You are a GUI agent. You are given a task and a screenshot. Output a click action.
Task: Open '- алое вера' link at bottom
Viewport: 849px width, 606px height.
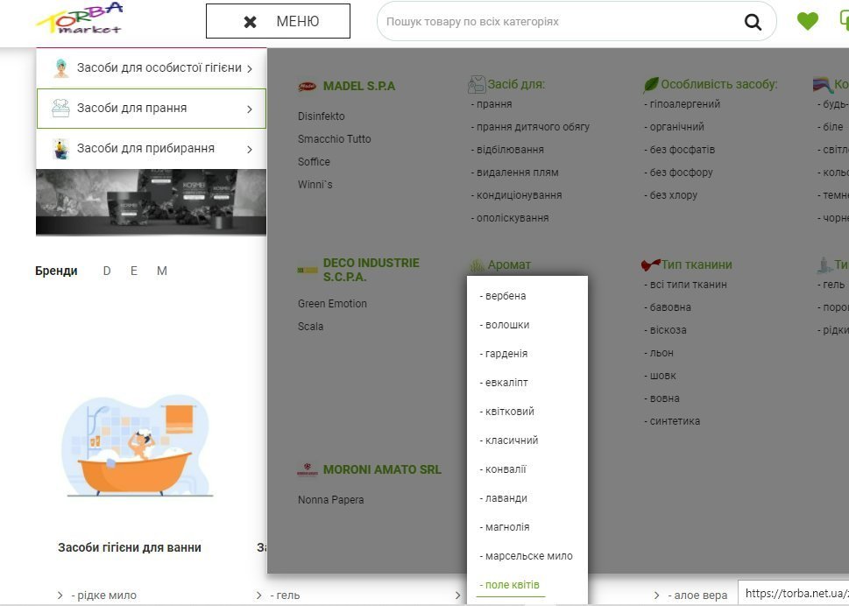coord(697,595)
